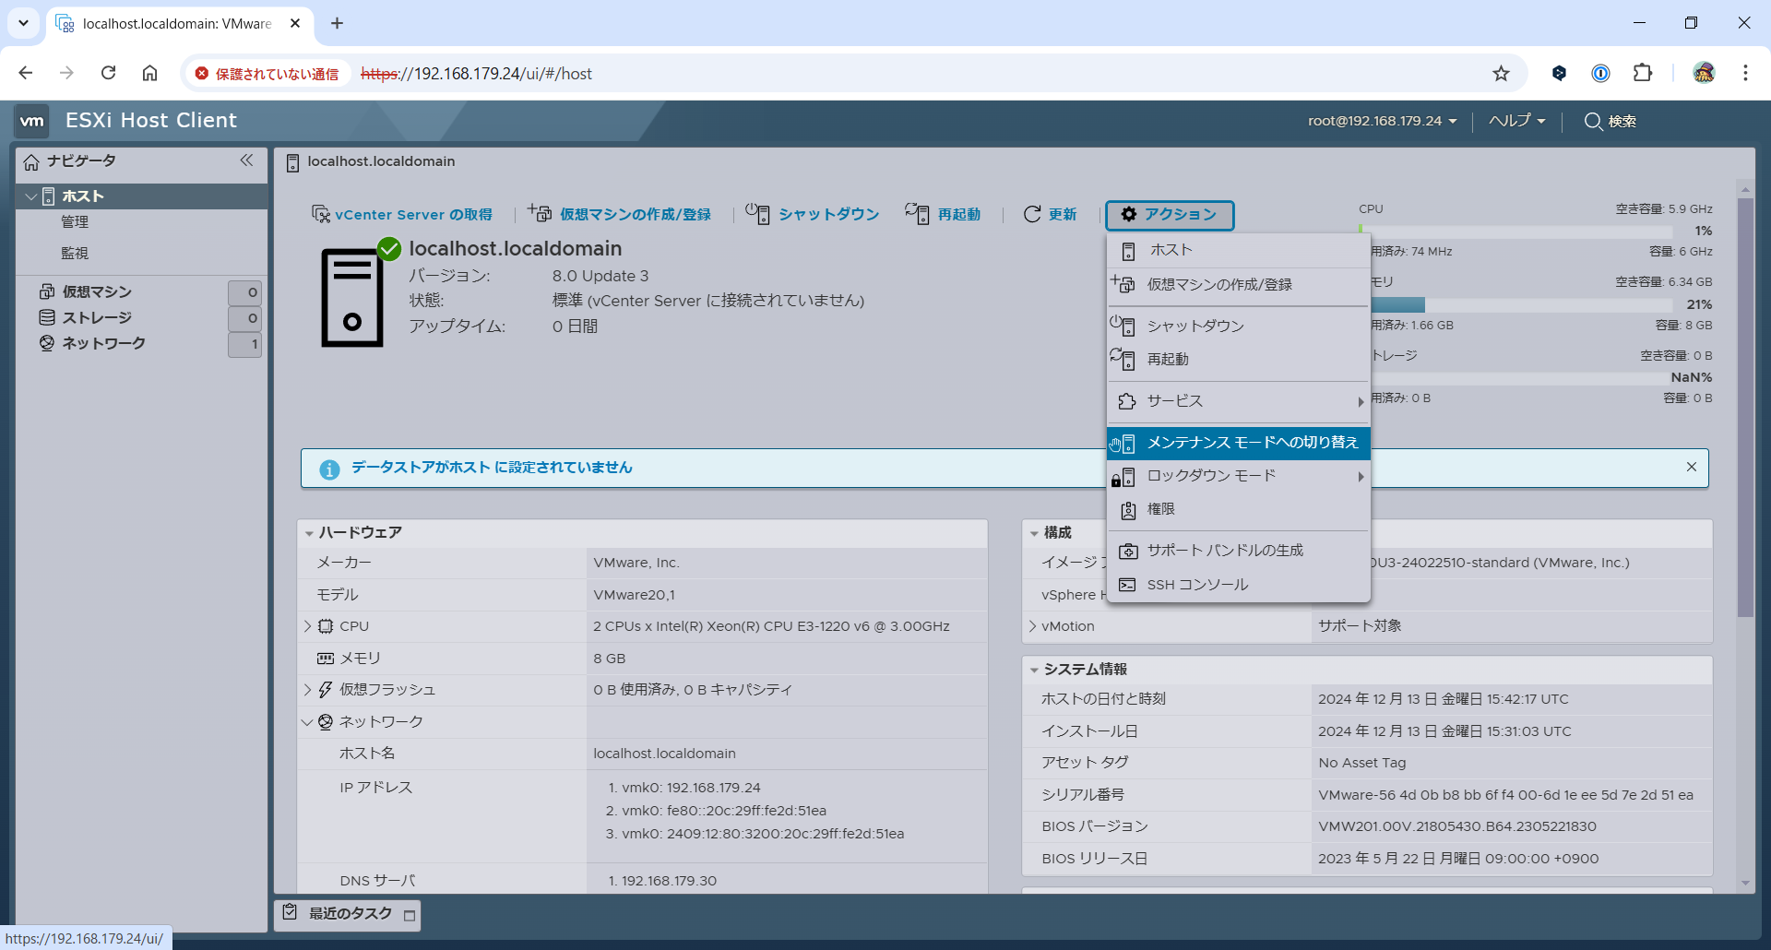Click the reboot toolbar icon
The image size is (1771, 950).
(917, 213)
